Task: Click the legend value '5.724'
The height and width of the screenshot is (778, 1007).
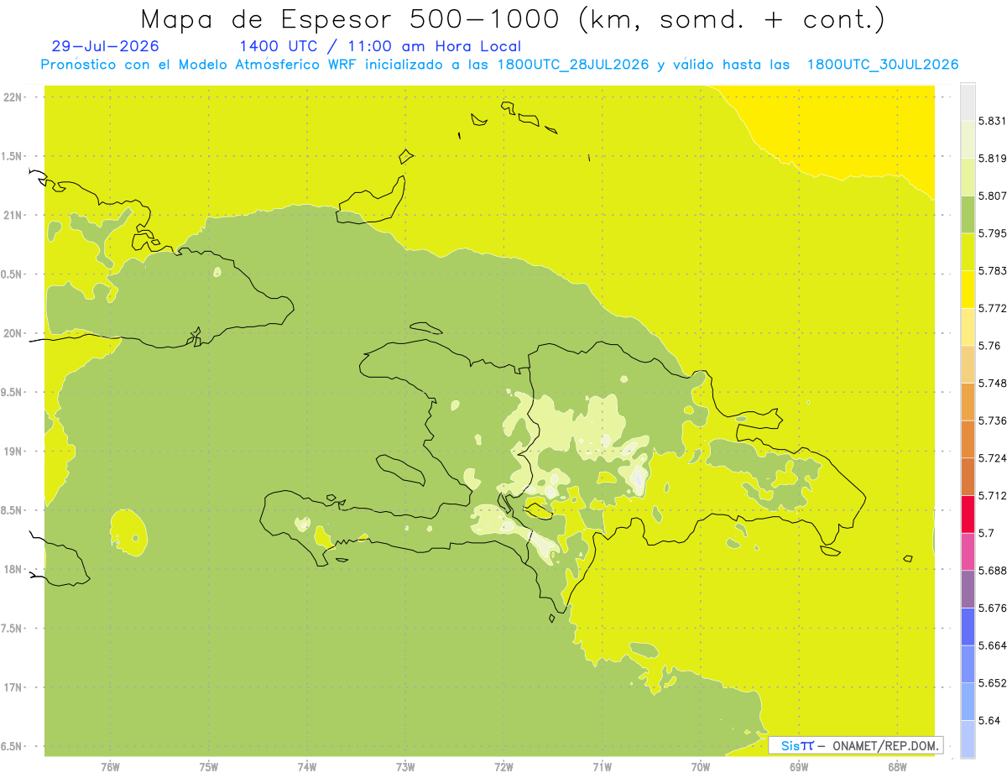Action: point(992,458)
